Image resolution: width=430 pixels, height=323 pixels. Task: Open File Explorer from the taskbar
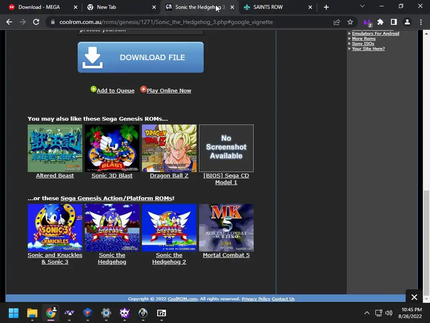pos(32,313)
